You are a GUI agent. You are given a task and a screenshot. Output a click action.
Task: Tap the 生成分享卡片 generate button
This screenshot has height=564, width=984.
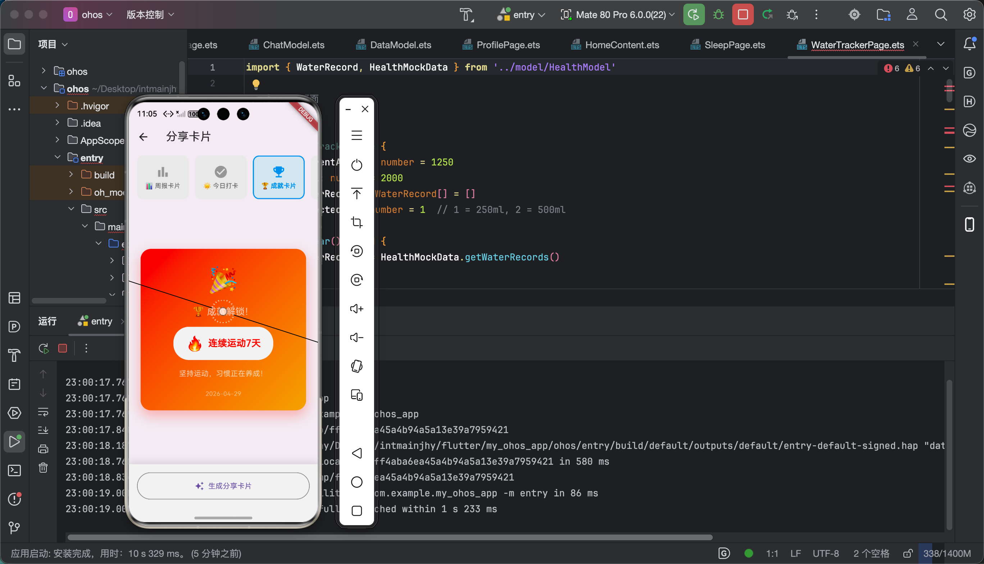223,486
